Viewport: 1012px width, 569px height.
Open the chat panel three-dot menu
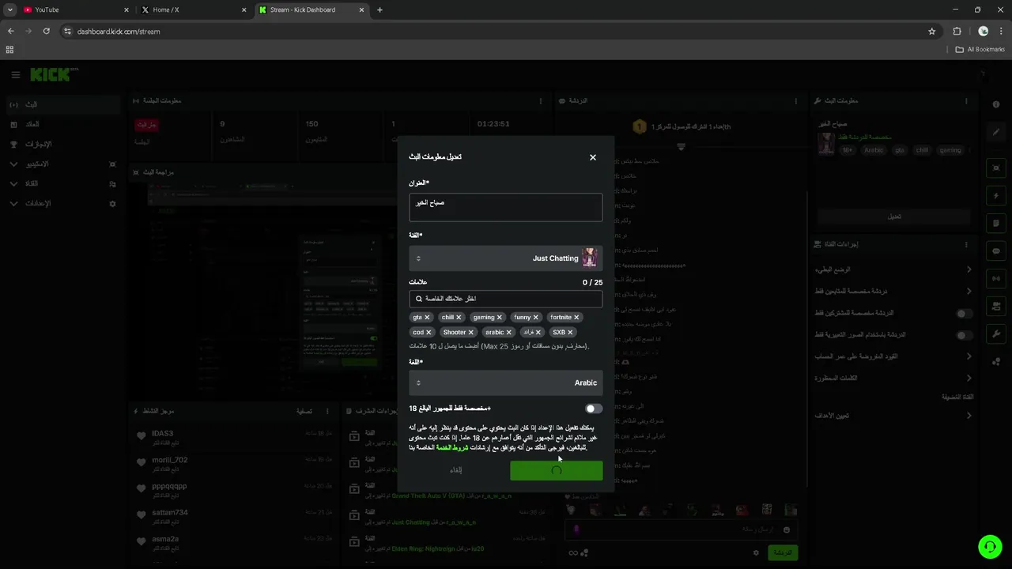(797, 101)
